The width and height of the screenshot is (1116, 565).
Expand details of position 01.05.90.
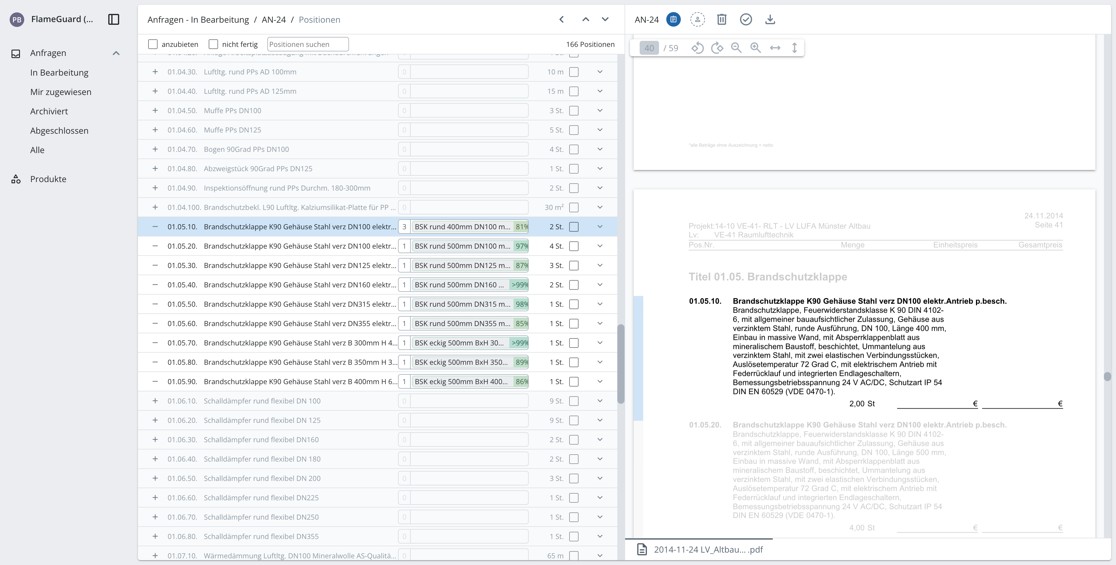[600, 381]
